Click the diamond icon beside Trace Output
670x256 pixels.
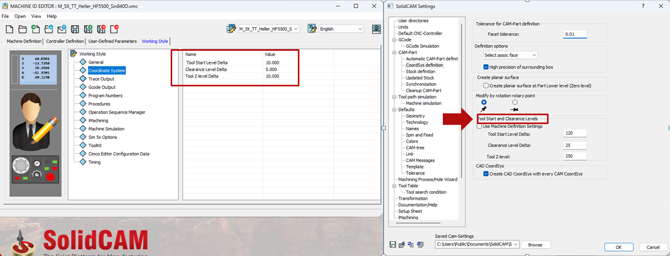83,79
